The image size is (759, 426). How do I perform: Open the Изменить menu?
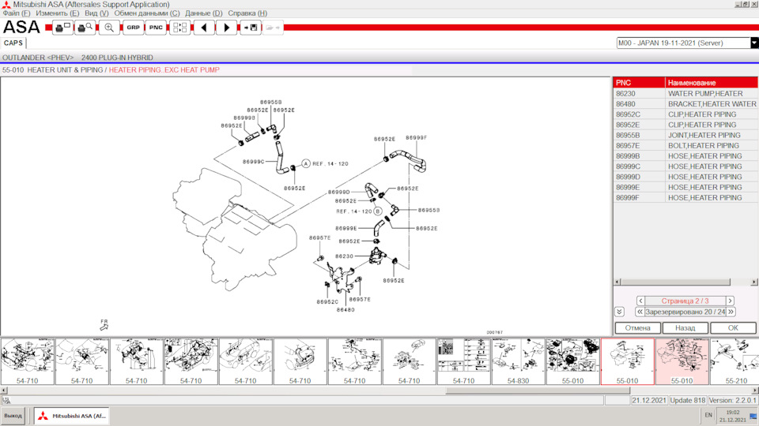pos(57,13)
